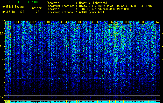Click the 0.6 frequency axis label

[2, 98]
